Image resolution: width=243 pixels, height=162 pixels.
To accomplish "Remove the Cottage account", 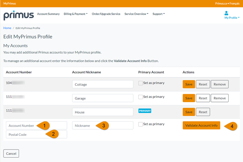I will point(220,84).
